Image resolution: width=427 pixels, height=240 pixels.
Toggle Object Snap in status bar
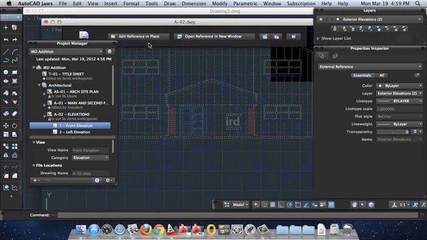pos(298,205)
